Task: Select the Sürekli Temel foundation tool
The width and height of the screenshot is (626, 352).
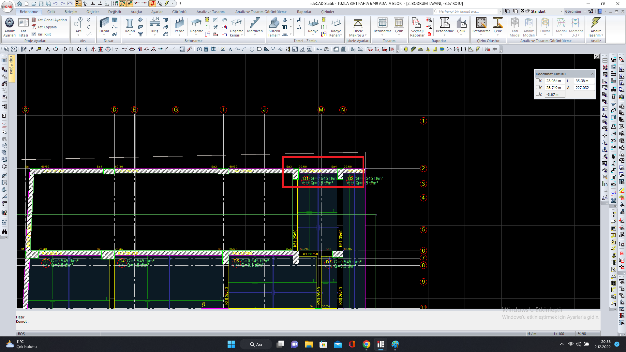Action: [274, 27]
